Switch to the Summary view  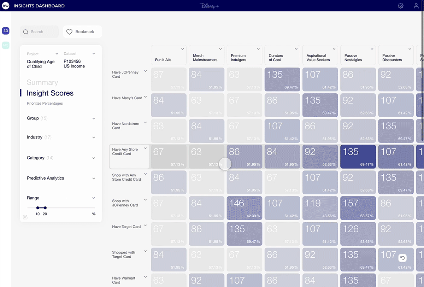[x=42, y=82]
